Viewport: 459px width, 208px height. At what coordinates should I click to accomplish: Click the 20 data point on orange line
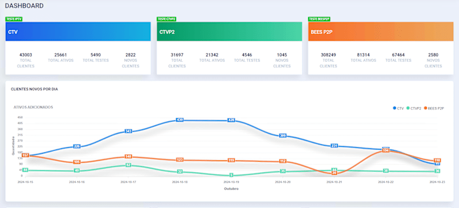tap(334, 173)
